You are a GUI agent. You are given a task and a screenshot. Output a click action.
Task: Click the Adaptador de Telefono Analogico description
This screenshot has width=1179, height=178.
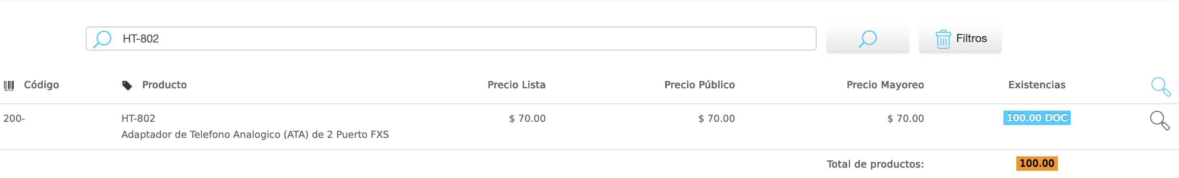[x=255, y=134]
